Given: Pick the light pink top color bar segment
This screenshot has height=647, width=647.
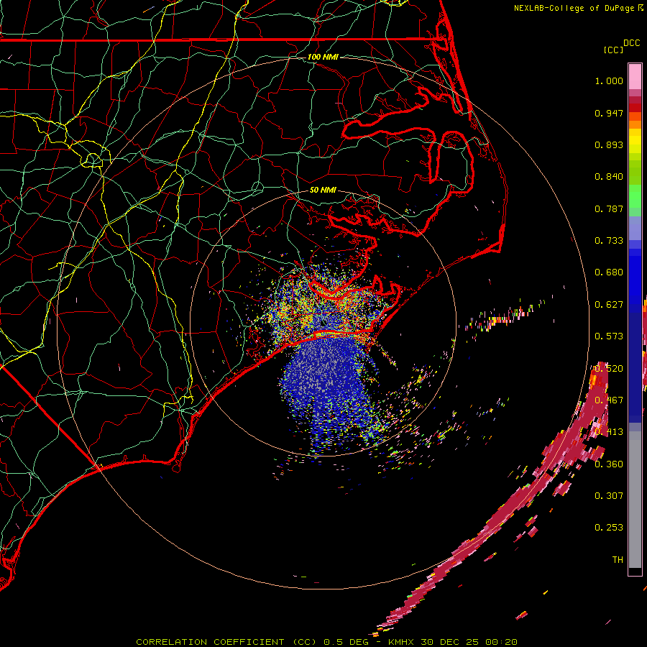Looking at the screenshot, I should click(x=635, y=77).
